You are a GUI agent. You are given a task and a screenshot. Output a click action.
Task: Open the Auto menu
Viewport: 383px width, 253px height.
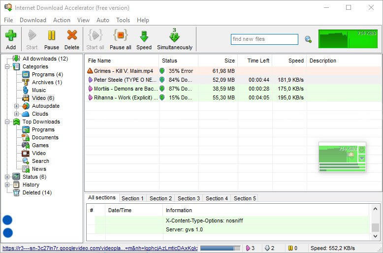point(103,20)
